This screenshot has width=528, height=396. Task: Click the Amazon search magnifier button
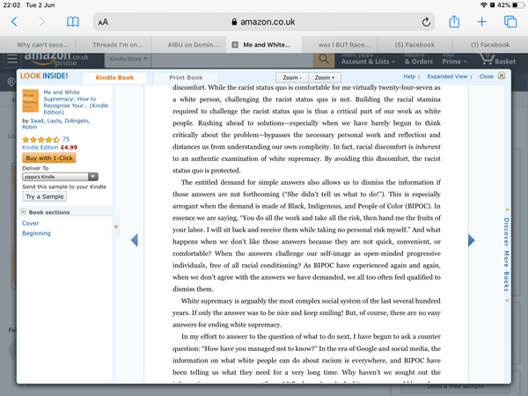pyautogui.click(x=324, y=60)
